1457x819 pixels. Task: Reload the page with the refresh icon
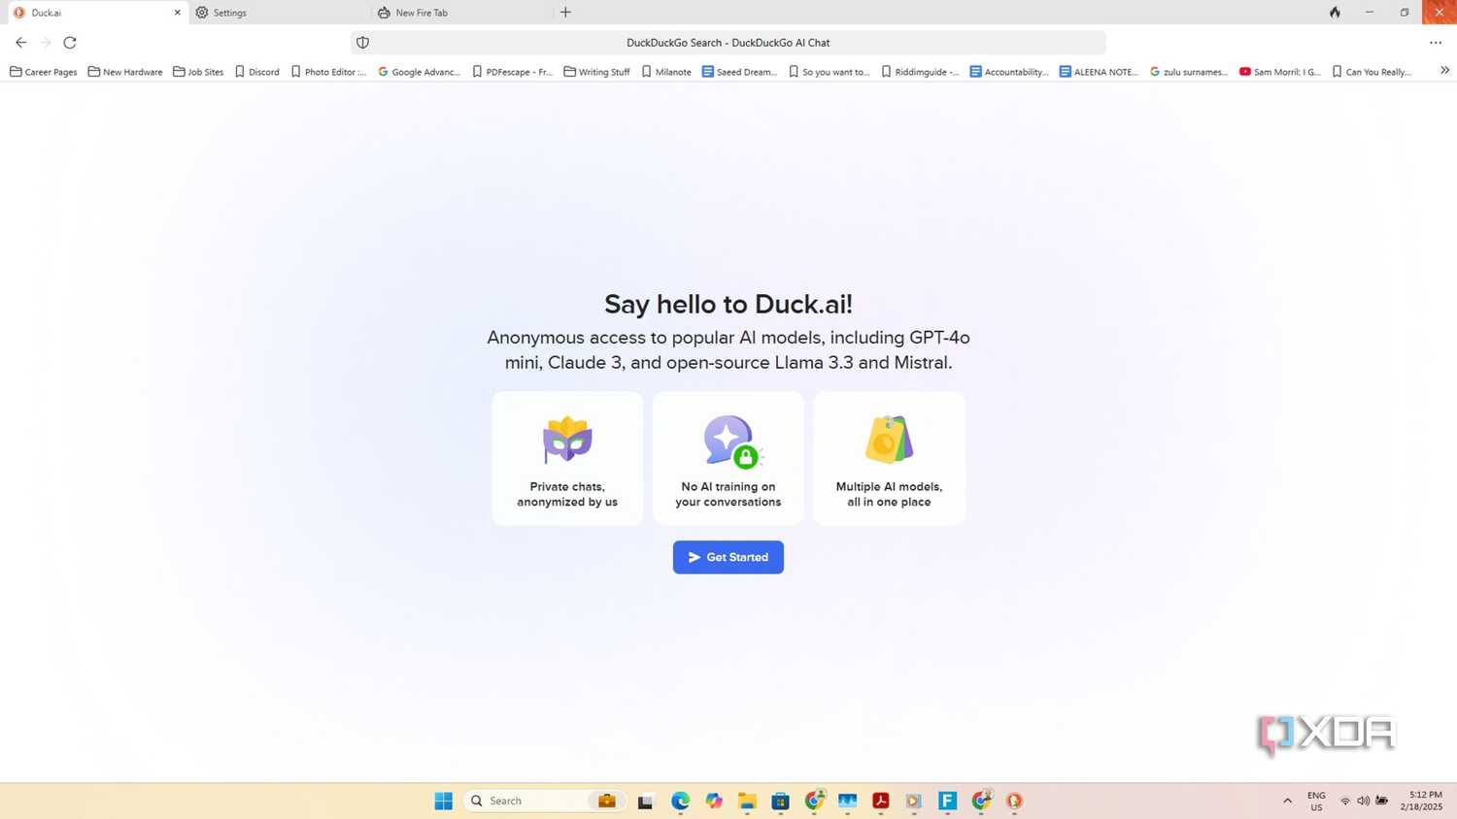[x=70, y=43]
